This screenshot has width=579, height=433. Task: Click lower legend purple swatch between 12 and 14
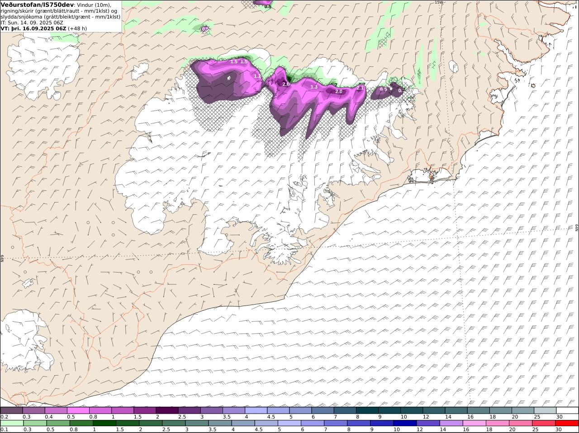click(428, 423)
